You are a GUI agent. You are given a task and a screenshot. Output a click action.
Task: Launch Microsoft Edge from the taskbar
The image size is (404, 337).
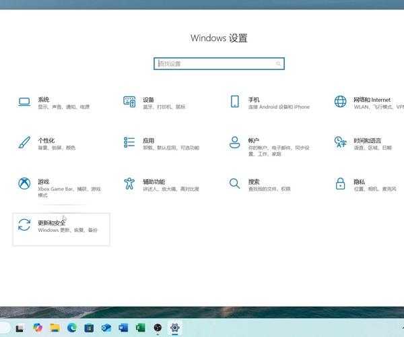[x=72, y=328]
